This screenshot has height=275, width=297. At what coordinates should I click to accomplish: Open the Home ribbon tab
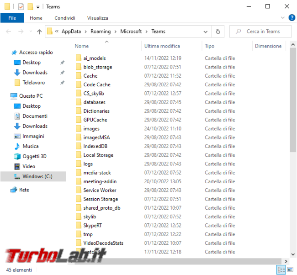click(36, 18)
